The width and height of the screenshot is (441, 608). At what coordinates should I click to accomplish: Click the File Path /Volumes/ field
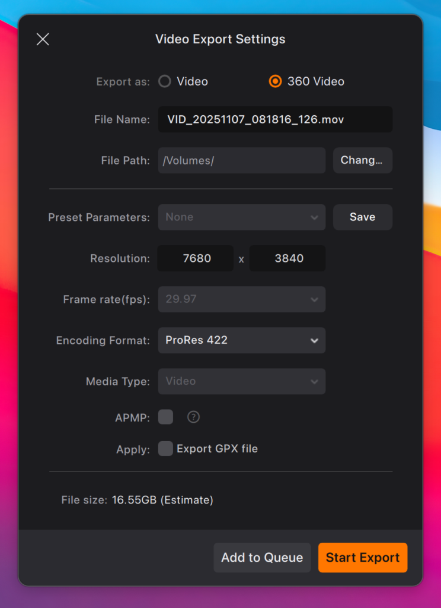point(241,160)
